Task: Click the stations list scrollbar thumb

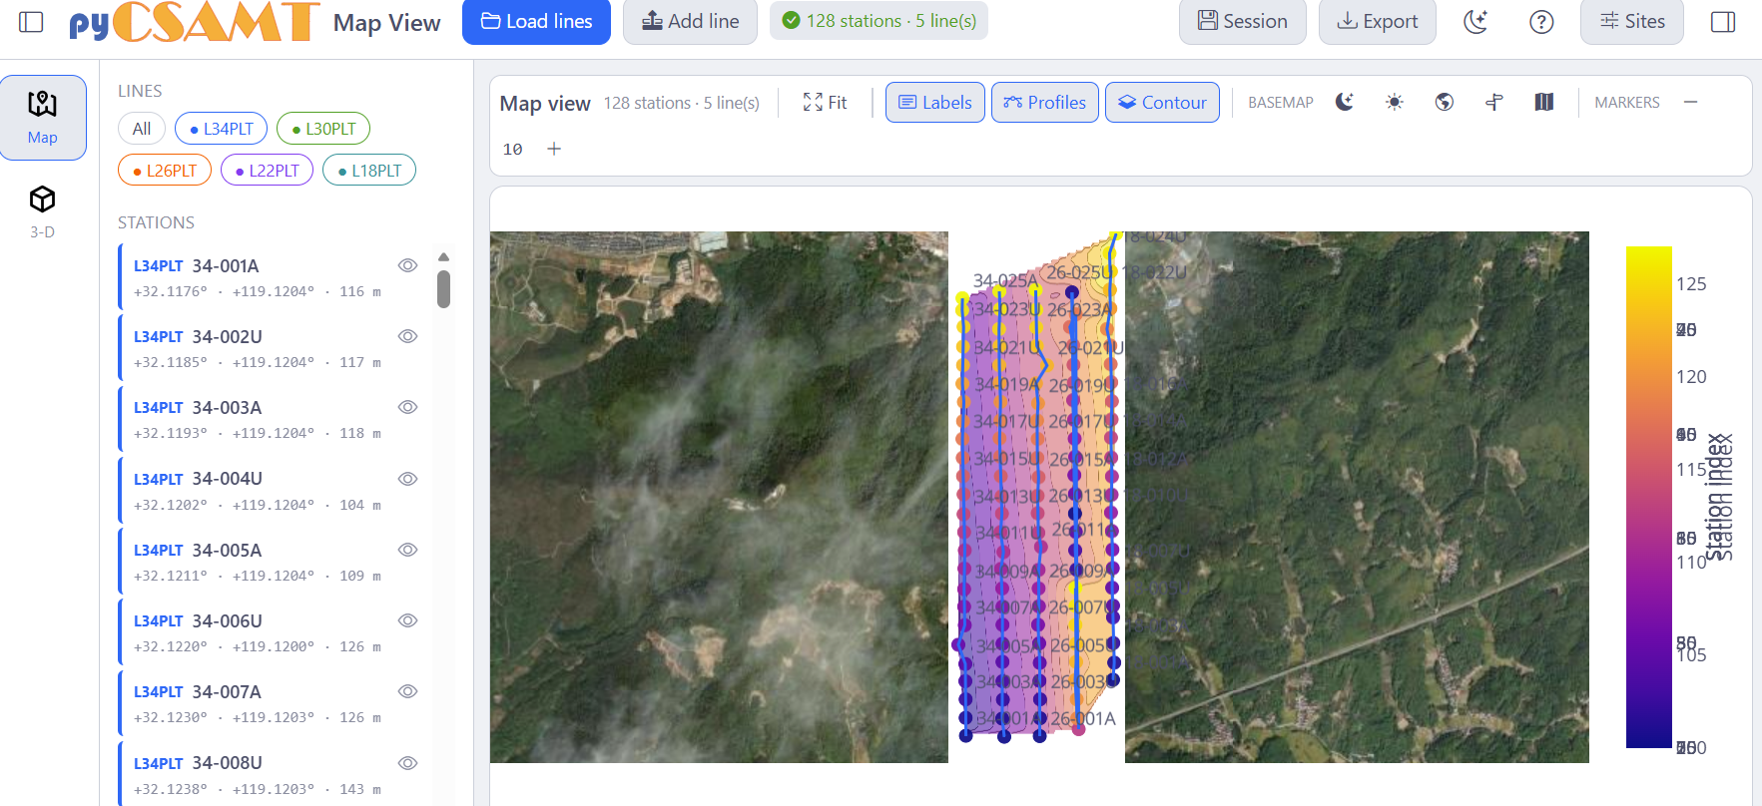Action: [x=443, y=289]
